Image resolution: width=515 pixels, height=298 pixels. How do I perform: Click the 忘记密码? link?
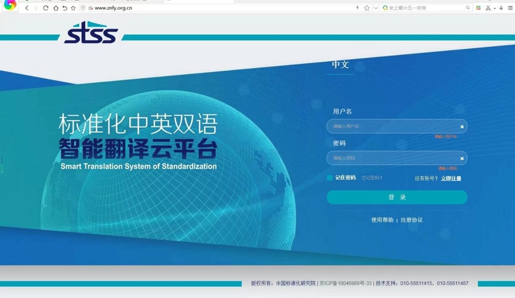(x=372, y=178)
